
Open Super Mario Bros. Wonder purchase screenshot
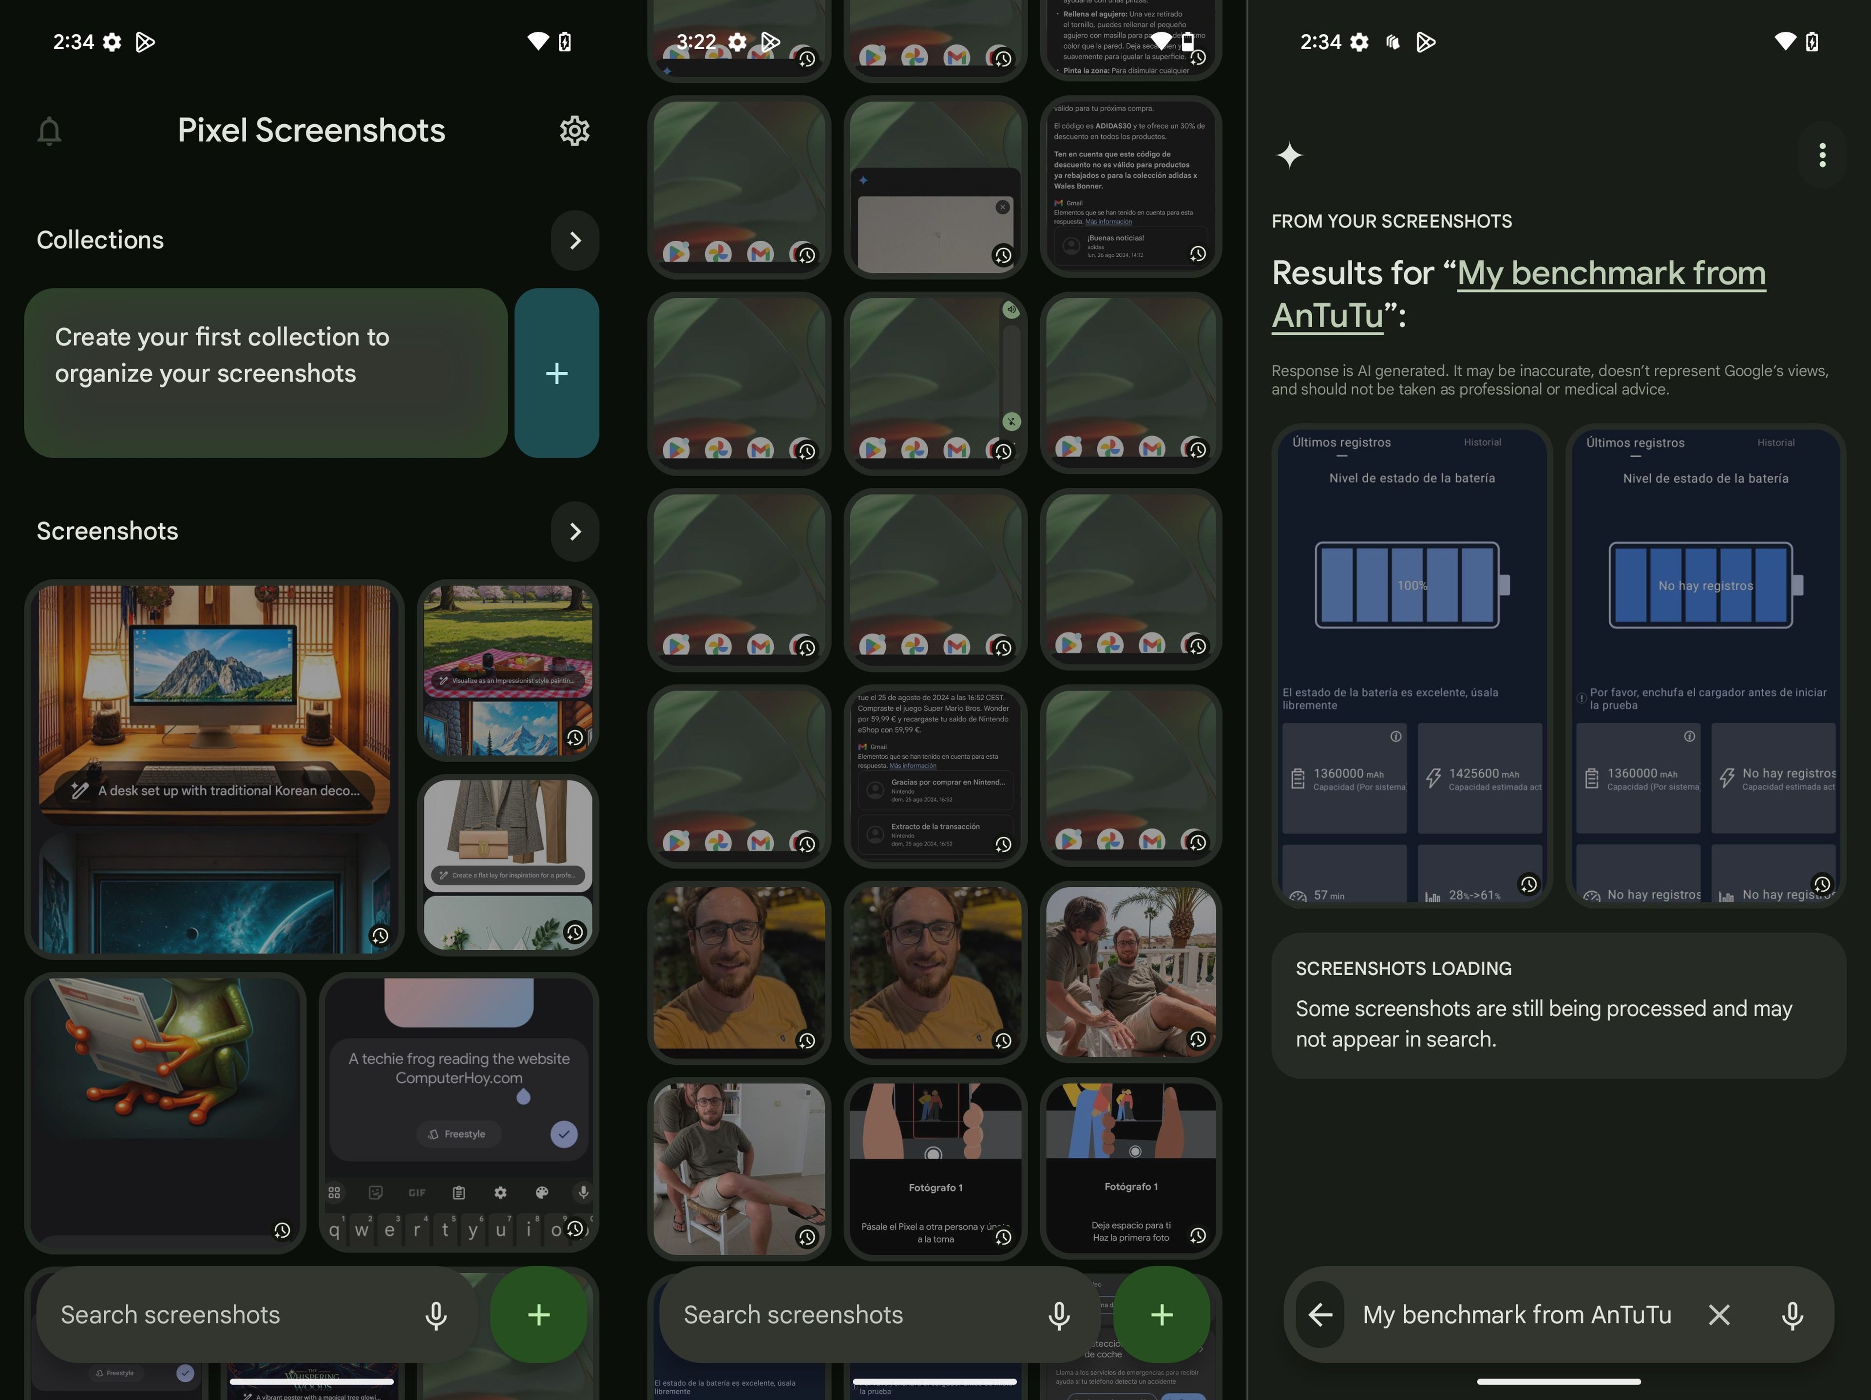pos(935,776)
